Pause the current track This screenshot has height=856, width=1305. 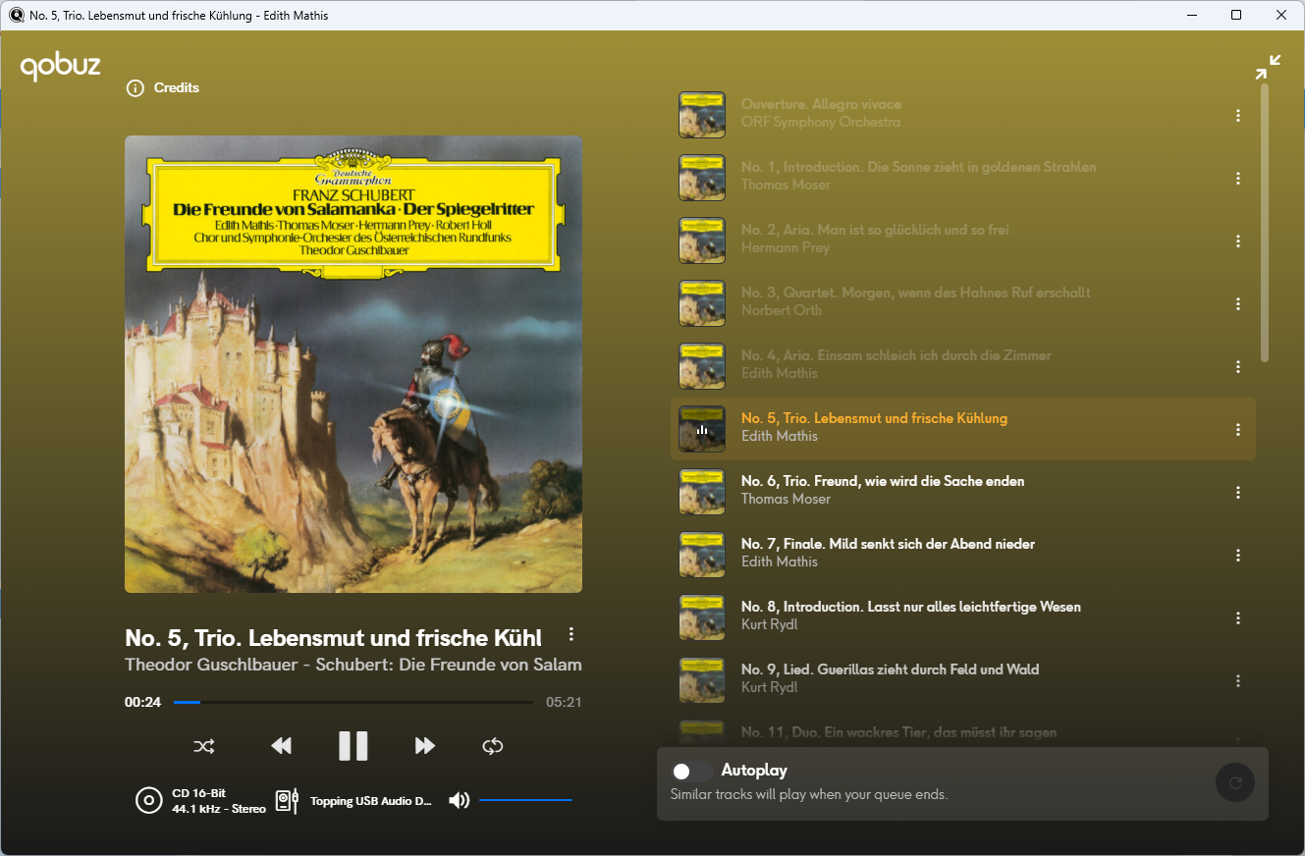point(353,746)
